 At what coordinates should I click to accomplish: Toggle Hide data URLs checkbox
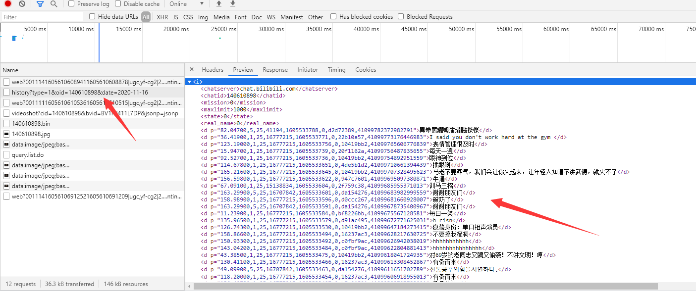(92, 16)
